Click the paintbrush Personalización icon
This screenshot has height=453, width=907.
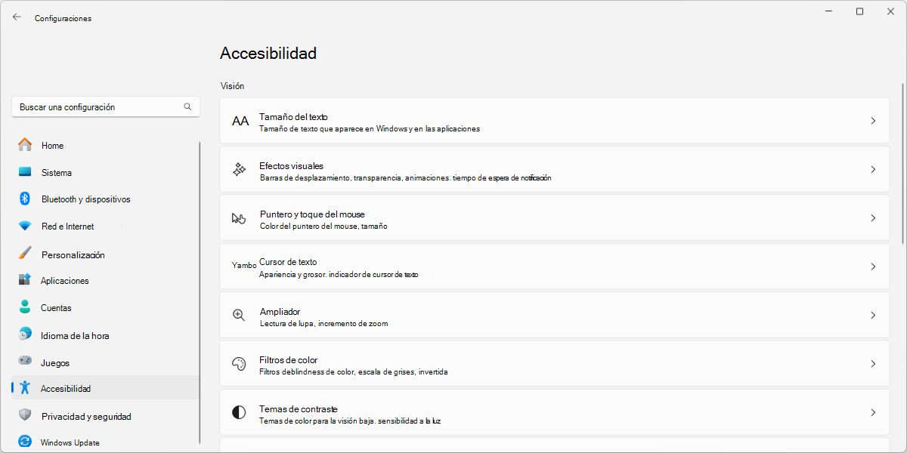25,254
